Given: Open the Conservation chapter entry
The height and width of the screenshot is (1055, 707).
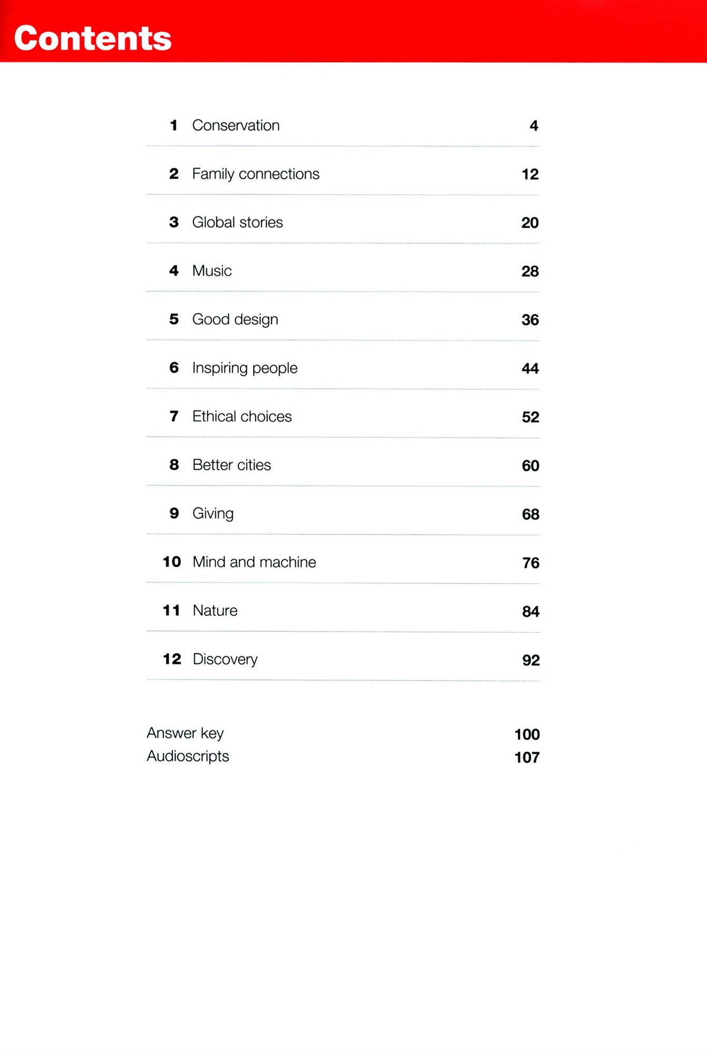Looking at the screenshot, I should click(x=236, y=126).
